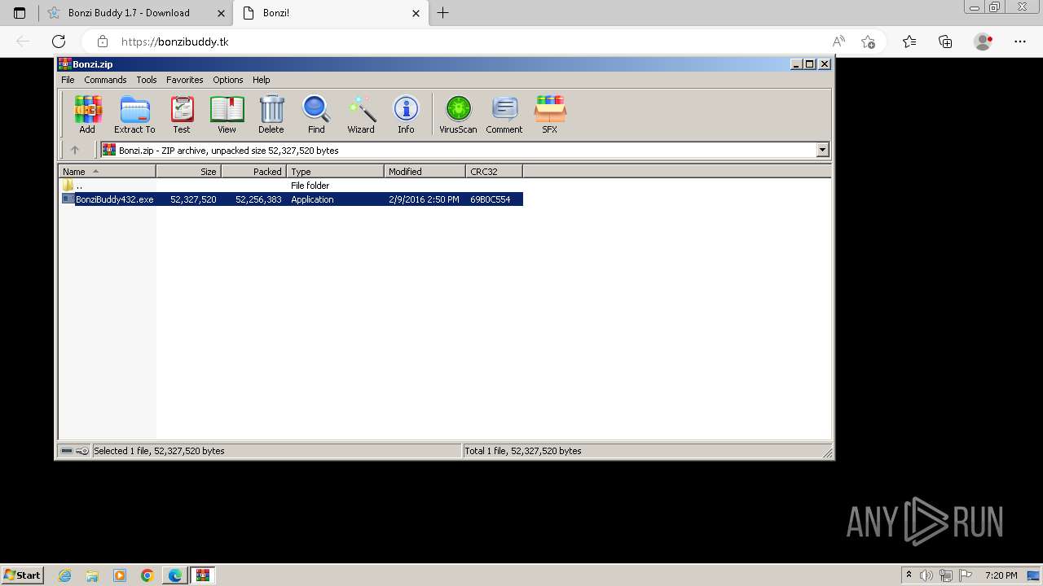
Task: Select the parent folder '..' entry
Action: (72, 186)
